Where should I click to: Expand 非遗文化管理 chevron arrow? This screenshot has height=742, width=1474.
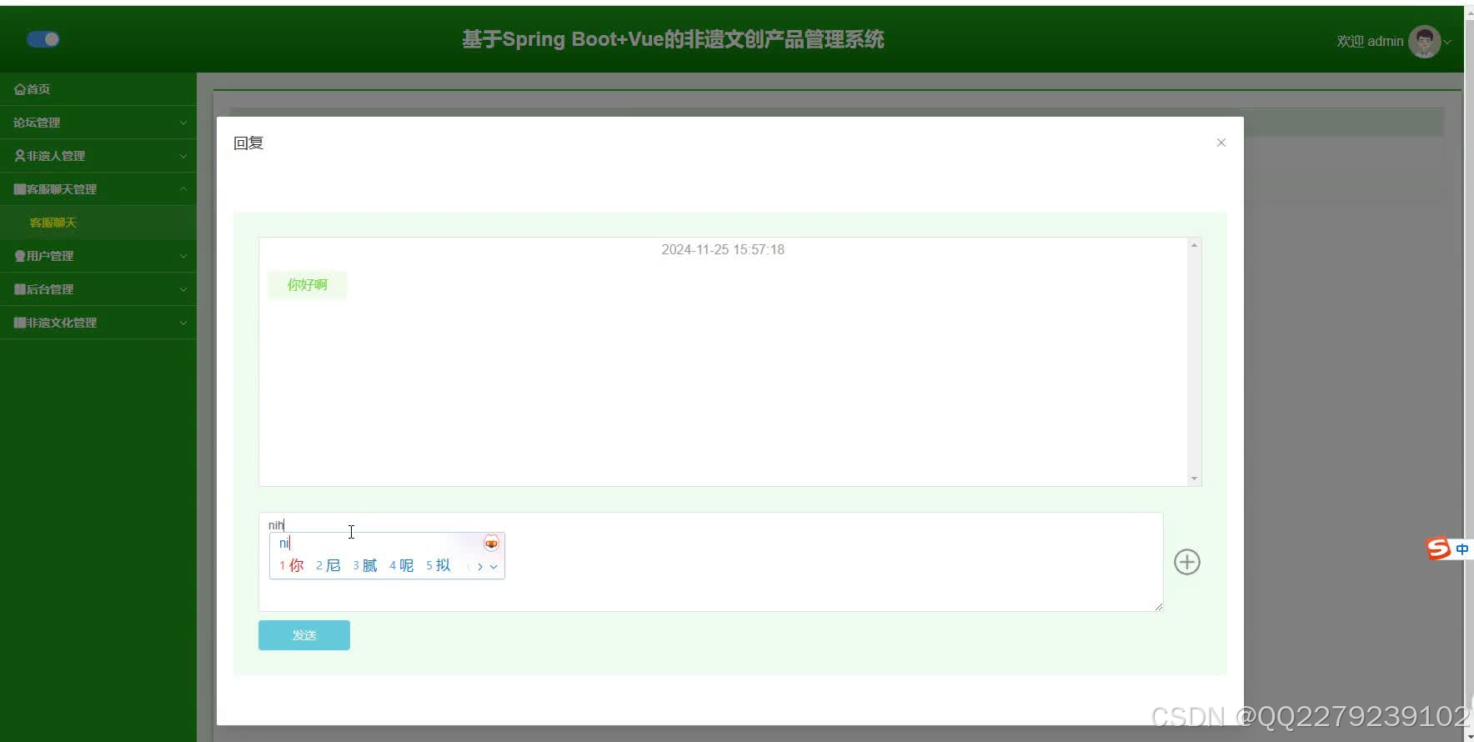click(183, 323)
